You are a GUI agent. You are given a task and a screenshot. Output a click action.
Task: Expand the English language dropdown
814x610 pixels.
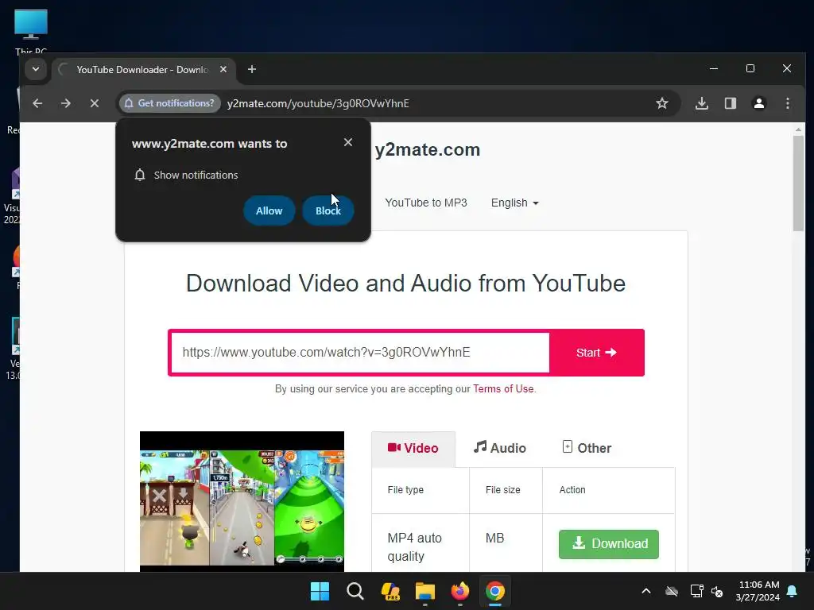tap(514, 203)
